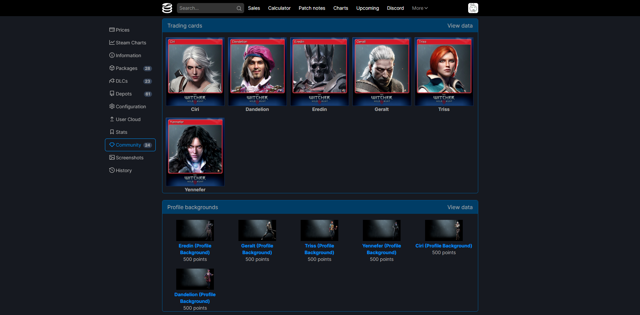This screenshot has height=315, width=640.
Task: Click the Community count badge 24
Action: pos(147,145)
